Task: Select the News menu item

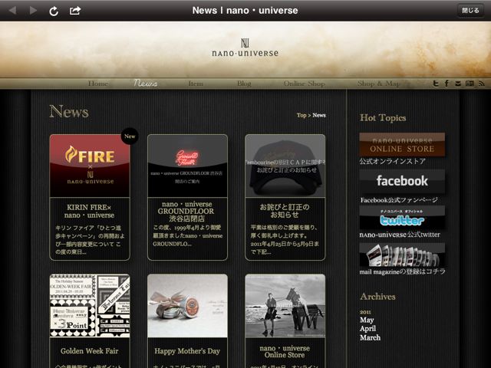Action: coord(146,84)
